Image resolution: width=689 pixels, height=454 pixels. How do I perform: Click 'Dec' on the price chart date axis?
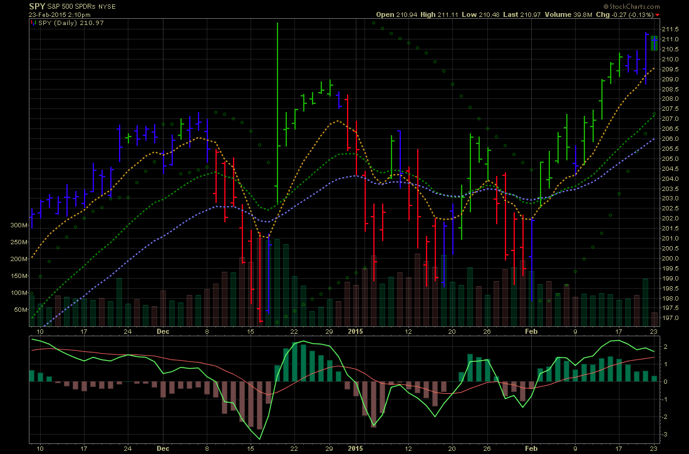click(163, 331)
